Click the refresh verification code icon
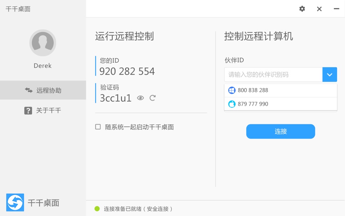Image resolution: width=345 pixels, height=216 pixels. (x=153, y=98)
